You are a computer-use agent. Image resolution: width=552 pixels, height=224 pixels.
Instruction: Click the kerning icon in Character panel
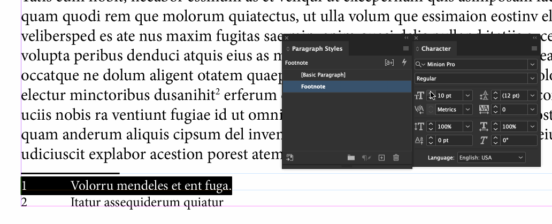point(419,110)
